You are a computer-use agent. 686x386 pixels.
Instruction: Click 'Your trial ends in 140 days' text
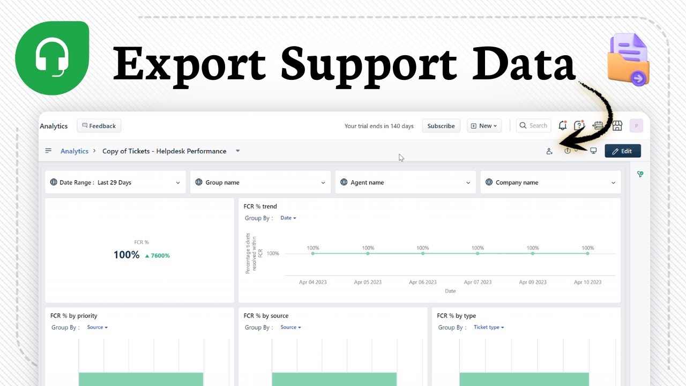[379, 126]
